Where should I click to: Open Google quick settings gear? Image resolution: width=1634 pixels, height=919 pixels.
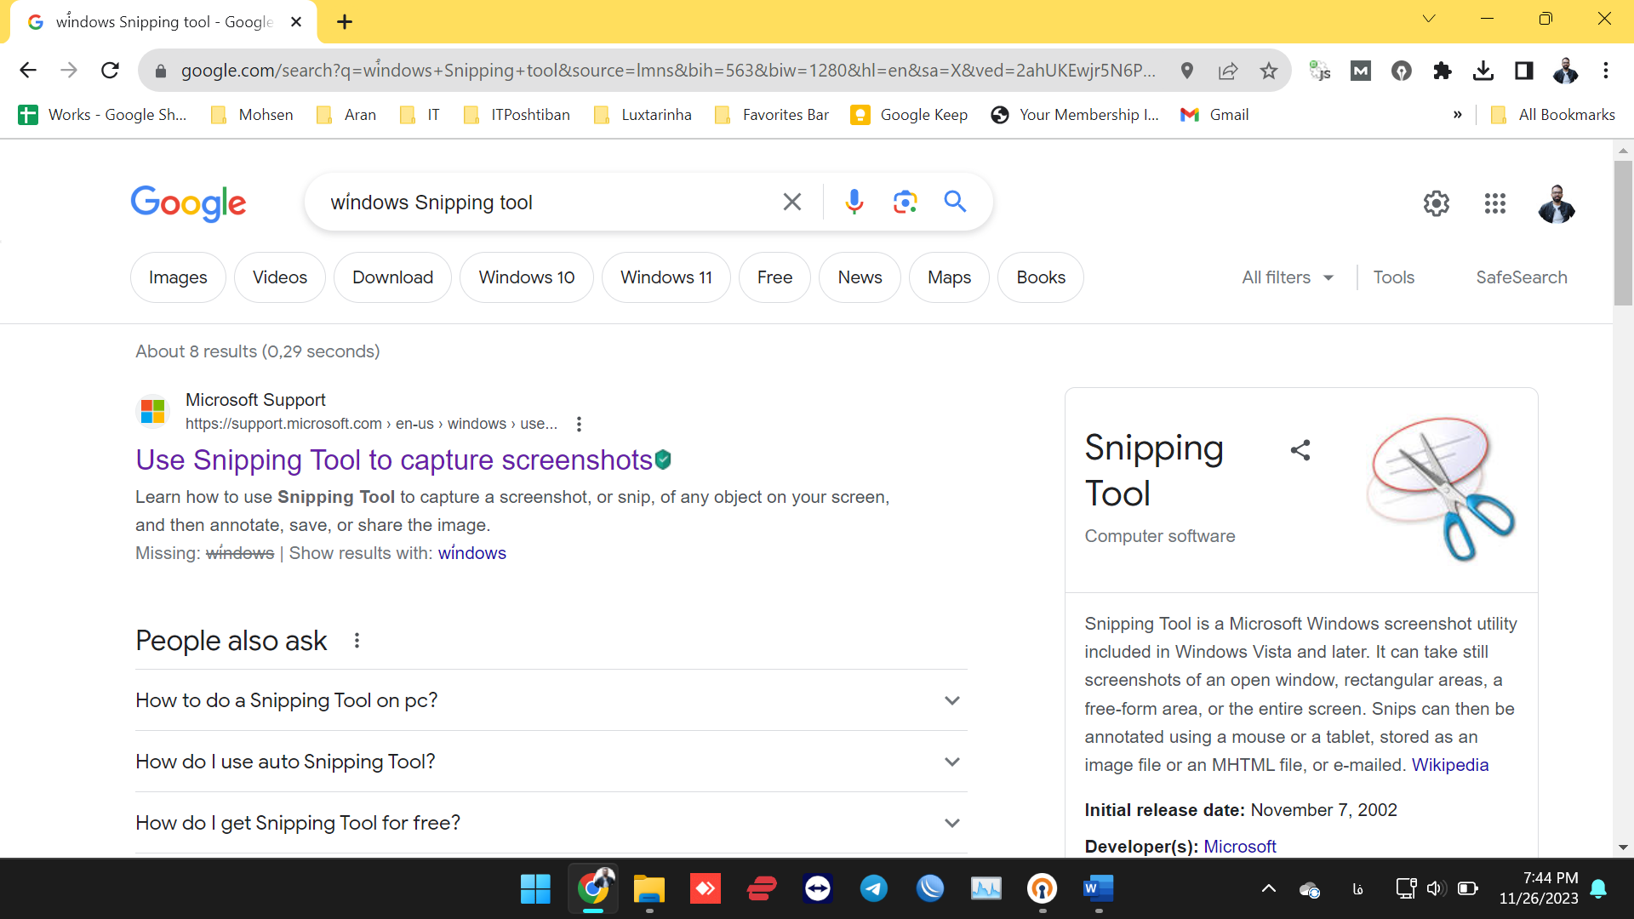[x=1437, y=203]
